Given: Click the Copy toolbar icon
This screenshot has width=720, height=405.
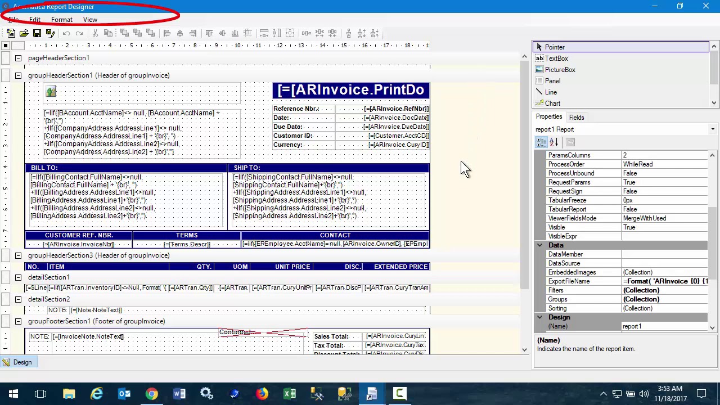Looking at the screenshot, I should click(107, 33).
